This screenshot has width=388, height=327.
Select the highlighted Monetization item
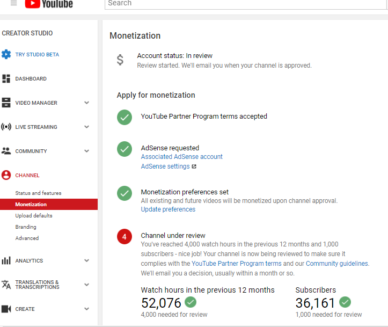click(49, 204)
